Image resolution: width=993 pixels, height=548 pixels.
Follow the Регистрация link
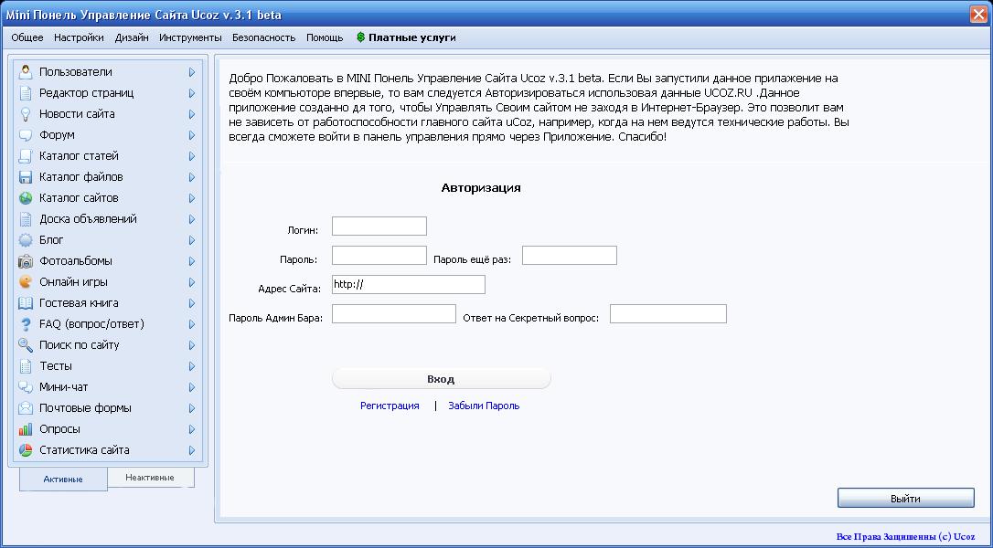click(x=390, y=406)
